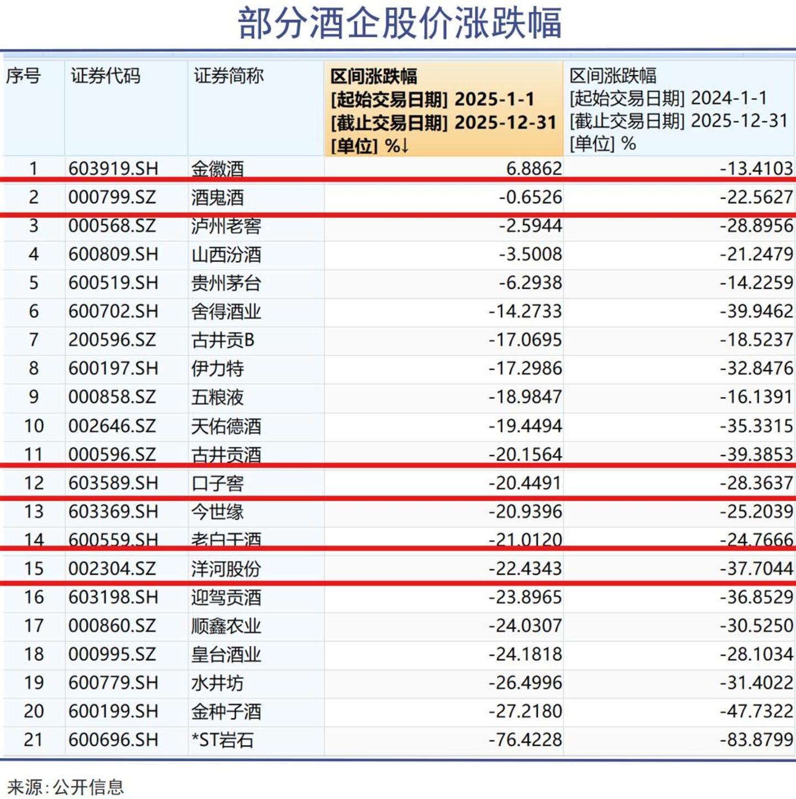The image size is (796, 799).
Task: Click the 口子窖 highlighted row name
Action: point(217,483)
